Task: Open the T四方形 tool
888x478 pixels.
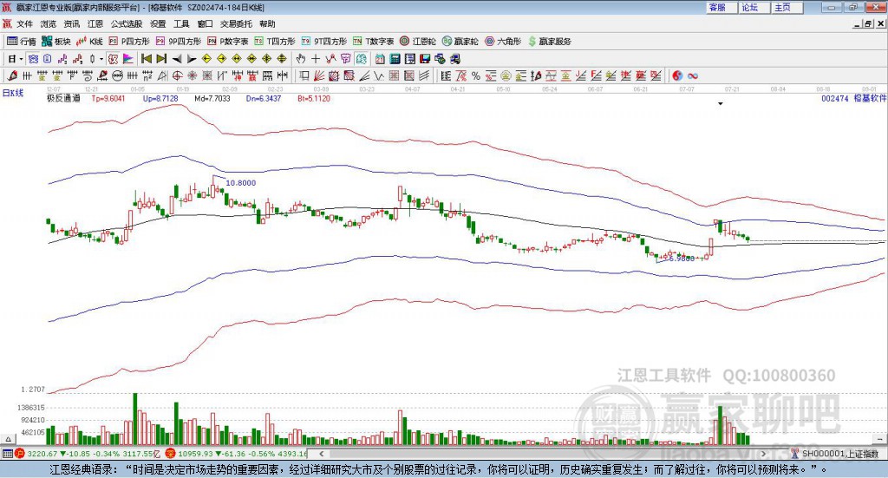Action: tap(275, 42)
